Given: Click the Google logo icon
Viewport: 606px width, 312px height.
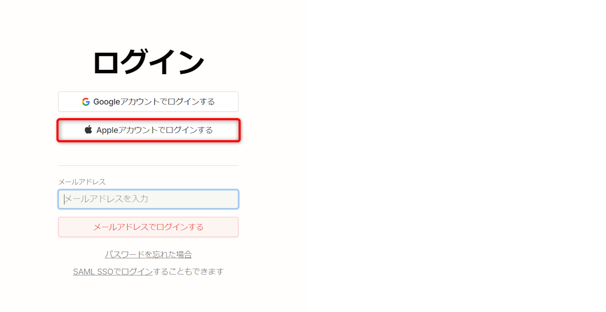Looking at the screenshot, I should (x=86, y=102).
